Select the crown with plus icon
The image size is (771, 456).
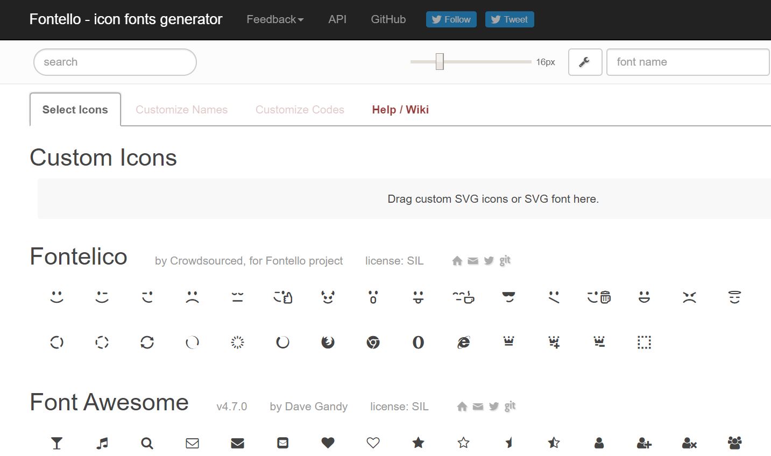point(554,342)
